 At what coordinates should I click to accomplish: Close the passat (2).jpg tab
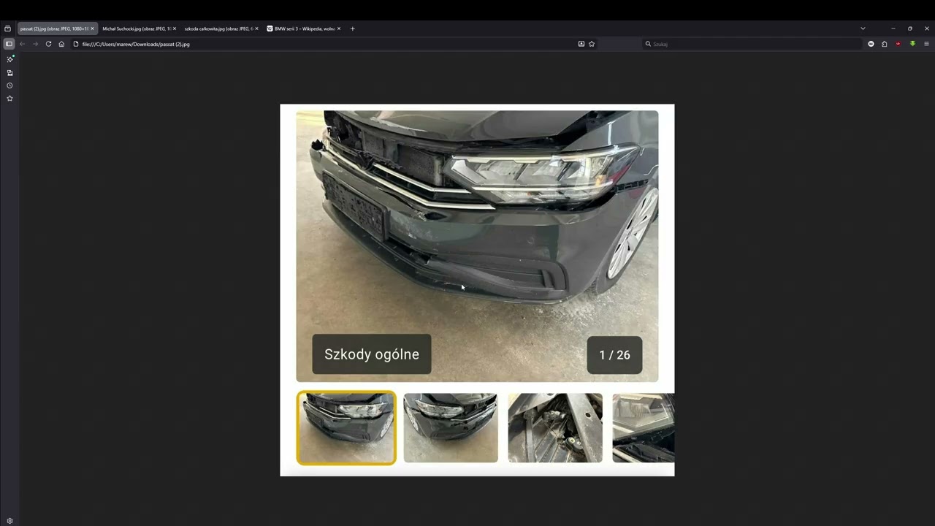[92, 28]
